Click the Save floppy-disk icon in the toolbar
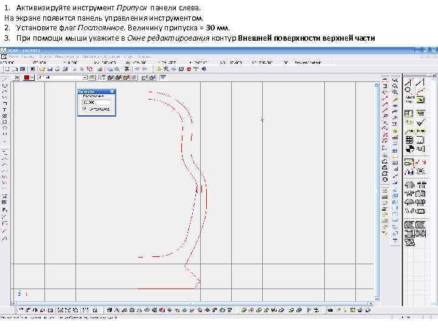The height and width of the screenshot is (328, 438). click(50, 69)
